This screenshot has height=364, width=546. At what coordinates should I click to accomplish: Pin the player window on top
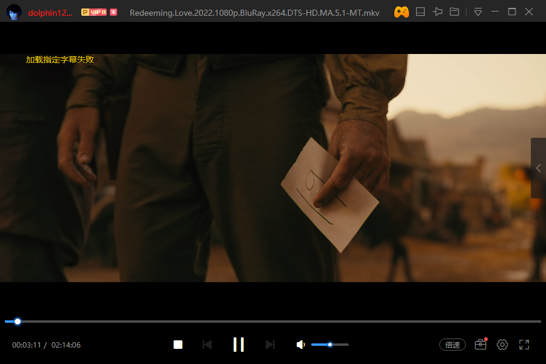(437, 12)
